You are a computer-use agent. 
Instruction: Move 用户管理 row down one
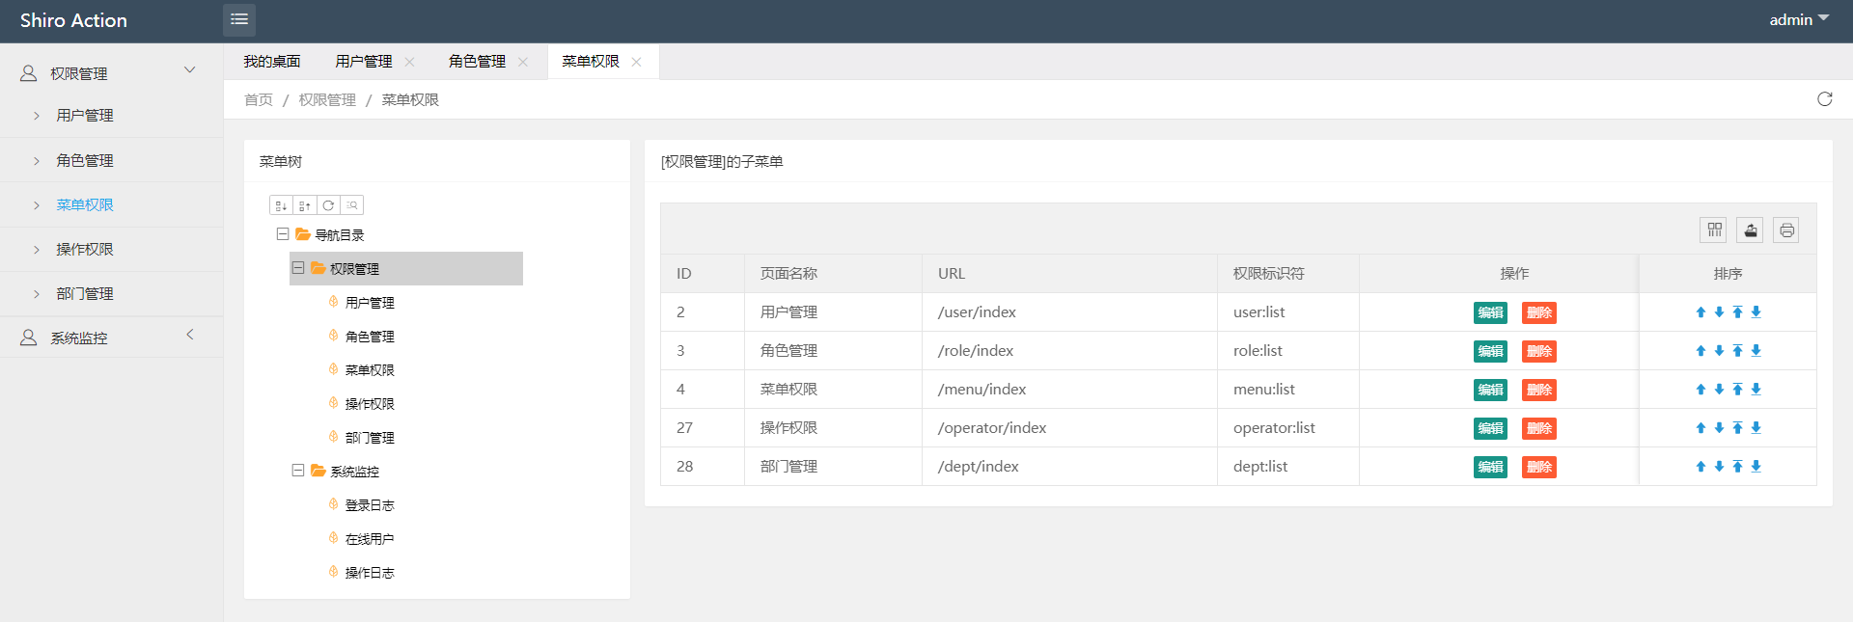(x=1719, y=312)
